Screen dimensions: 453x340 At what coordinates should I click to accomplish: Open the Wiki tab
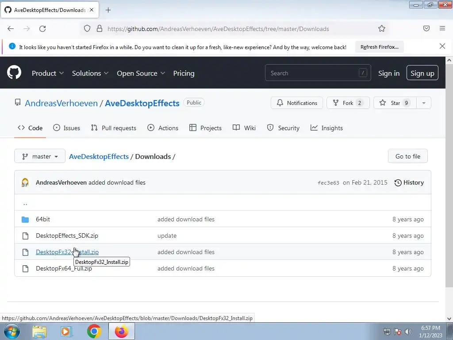[x=244, y=128]
